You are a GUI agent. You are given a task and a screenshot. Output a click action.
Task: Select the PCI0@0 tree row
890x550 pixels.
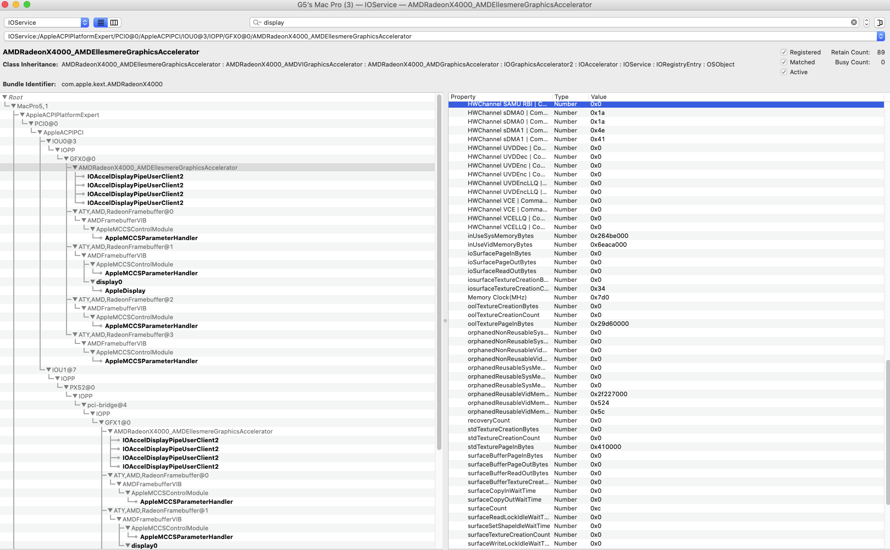217,124
